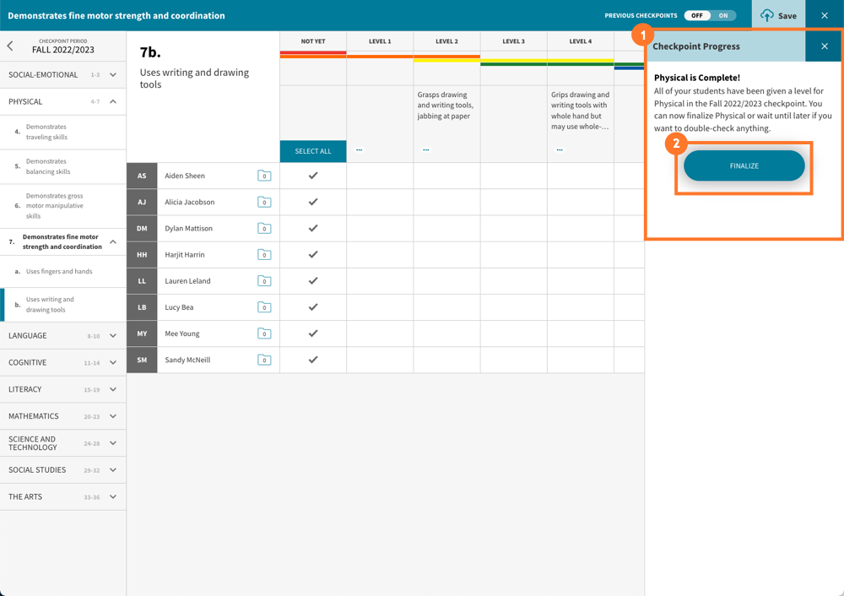
Task: Open Lucy Bea's documentation folder icon
Action: point(264,307)
